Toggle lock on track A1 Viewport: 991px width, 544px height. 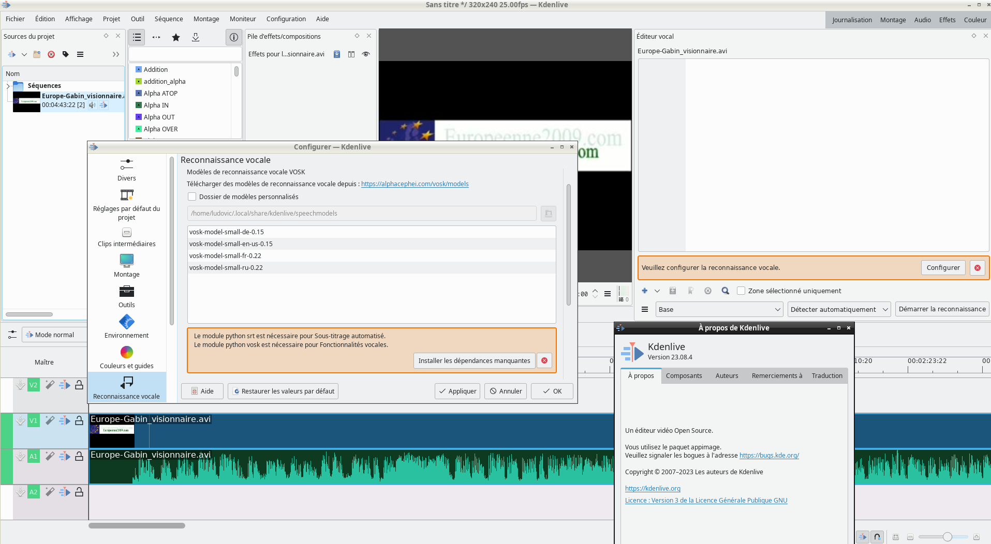[79, 456]
